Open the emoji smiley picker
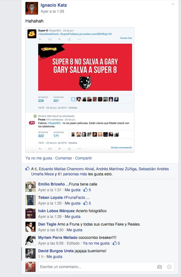This screenshot has width=181, height=277. tap(169, 267)
